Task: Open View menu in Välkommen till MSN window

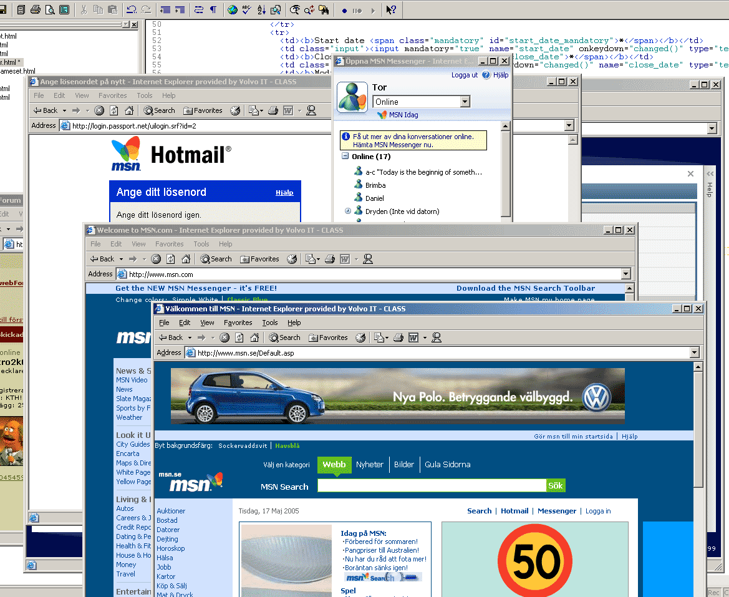Action: 208,323
